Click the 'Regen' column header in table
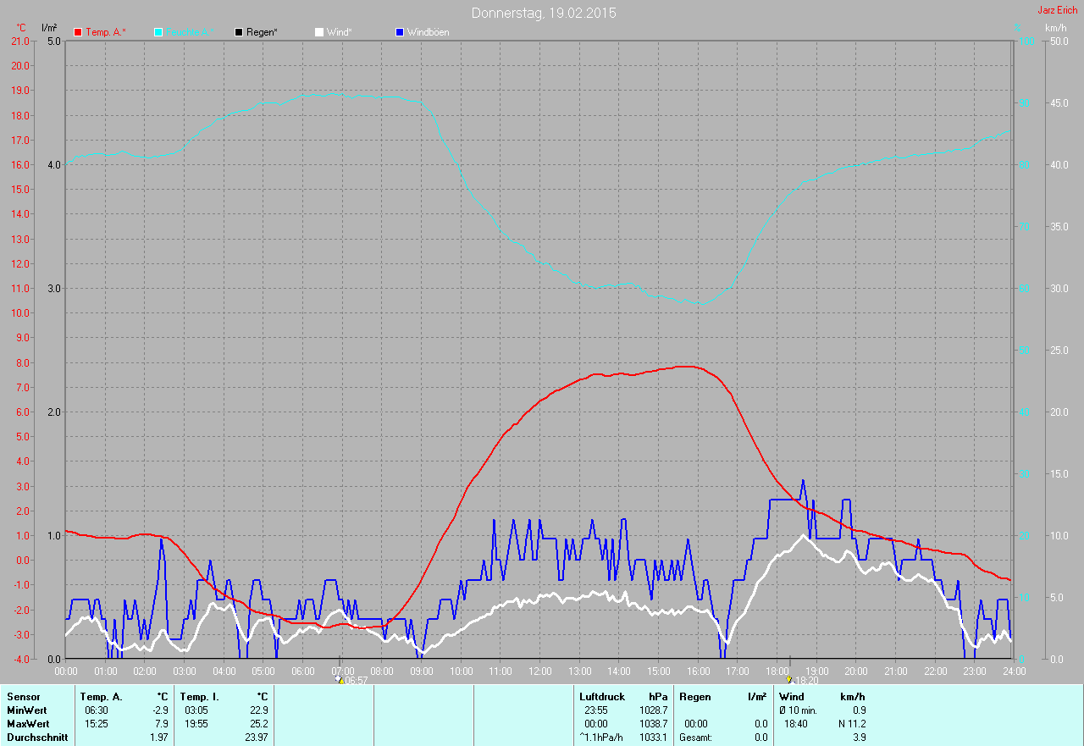Screen dimensions: 1084x746 click(694, 697)
